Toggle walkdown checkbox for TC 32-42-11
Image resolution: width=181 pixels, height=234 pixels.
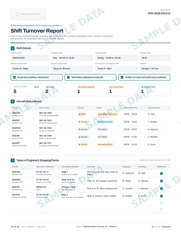[161, 173]
